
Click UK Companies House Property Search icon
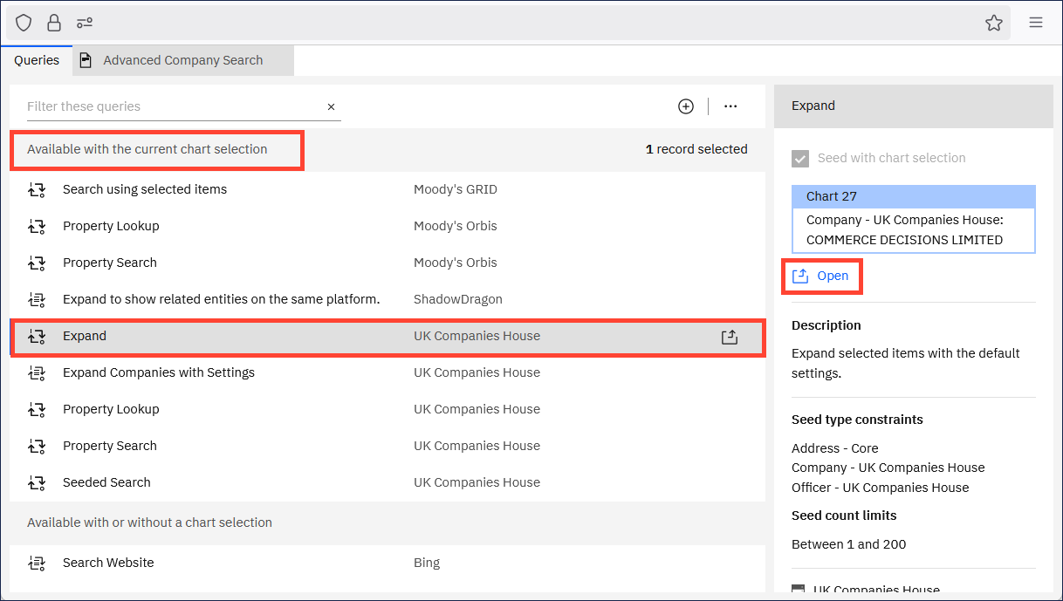tap(37, 446)
